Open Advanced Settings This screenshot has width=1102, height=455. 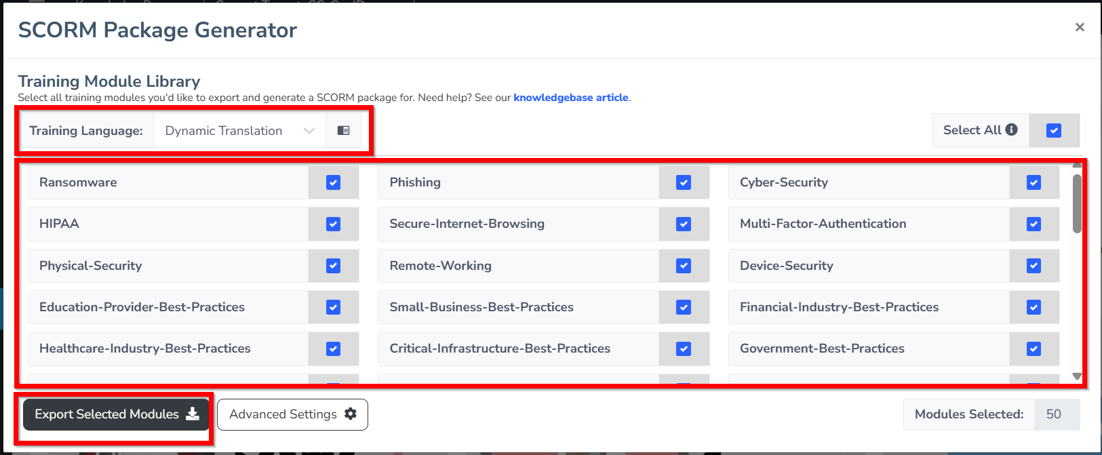click(x=292, y=414)
